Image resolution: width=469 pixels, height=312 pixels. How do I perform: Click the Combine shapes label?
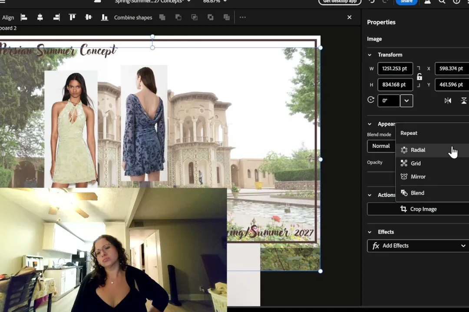coord(133,18)
